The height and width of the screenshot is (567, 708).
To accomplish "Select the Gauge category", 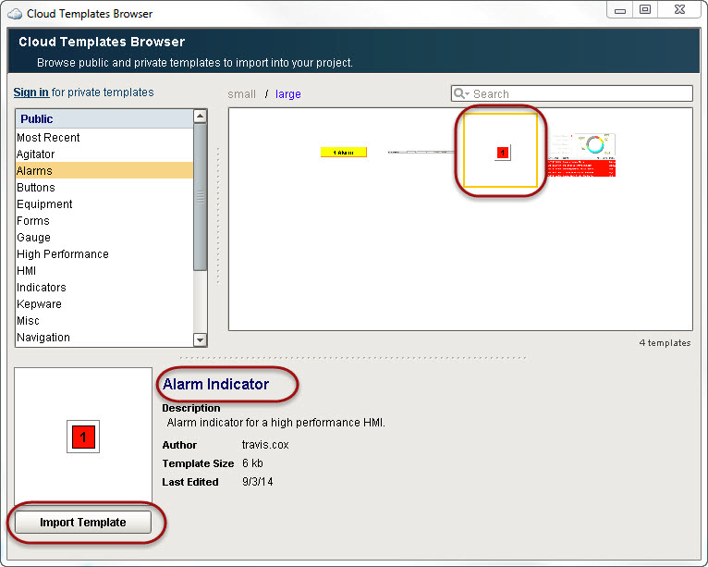I will tap(33, 238).
